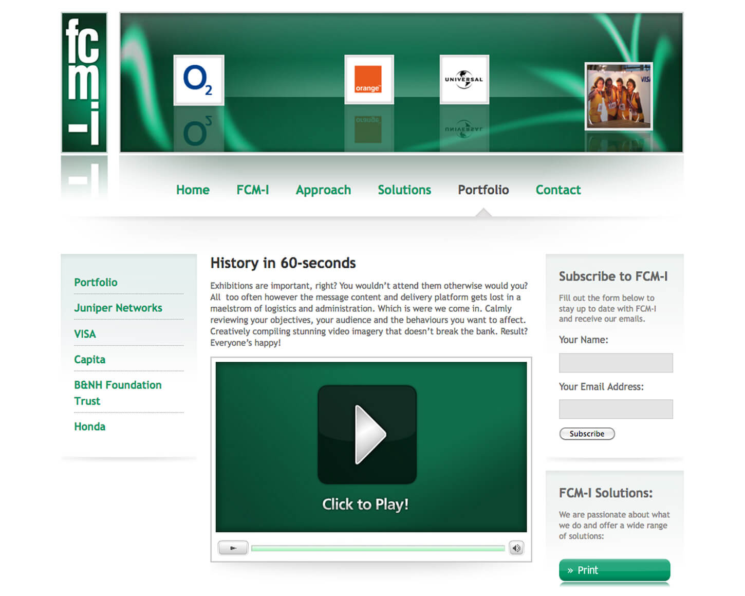
Task: Open the Capita sidebar link
Action: click(90, 360)
